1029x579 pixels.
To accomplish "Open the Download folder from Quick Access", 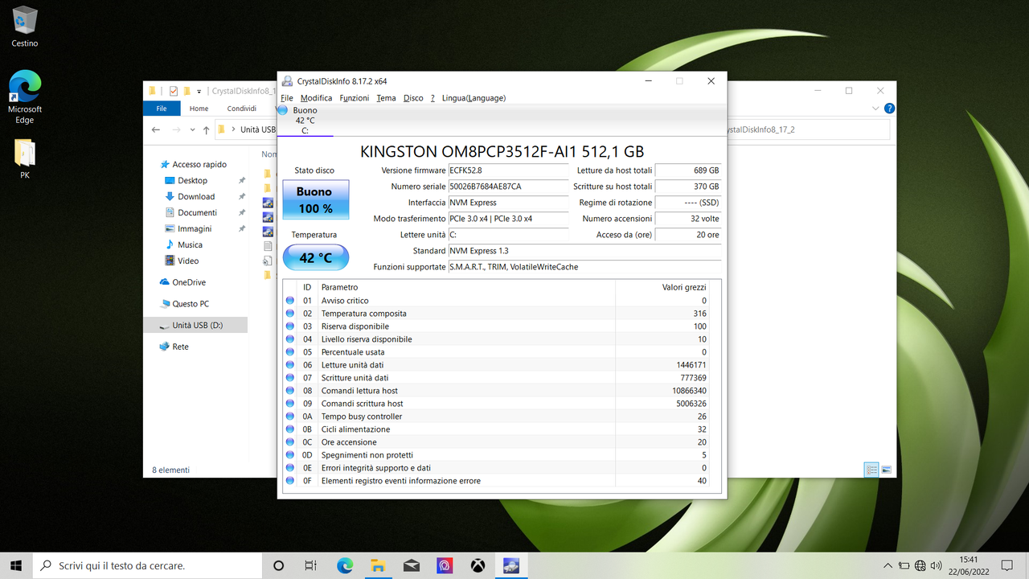I will point(197,196).
